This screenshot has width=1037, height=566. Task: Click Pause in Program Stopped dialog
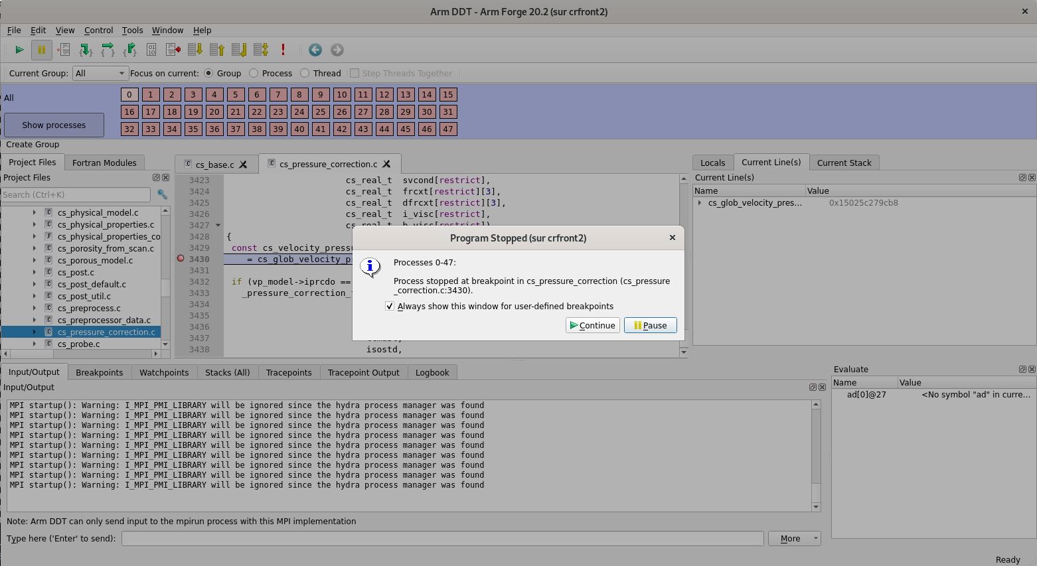(x=651, y=325)
